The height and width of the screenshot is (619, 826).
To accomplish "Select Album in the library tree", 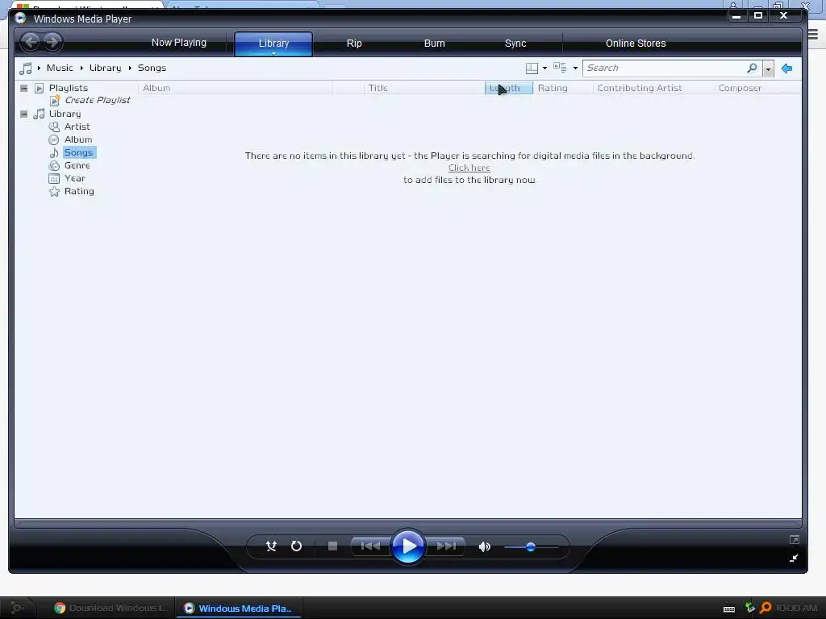I will 78,139.
